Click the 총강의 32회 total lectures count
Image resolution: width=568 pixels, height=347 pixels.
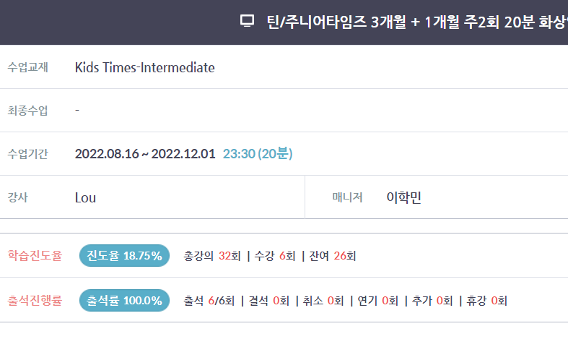click(212, 256)
